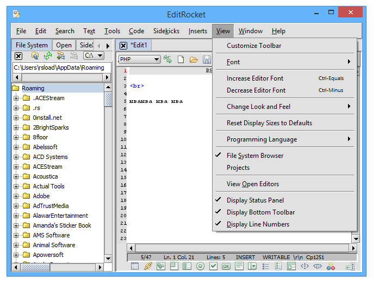Screen dimensions: 379x288
Task: Open the C:\ drive dropdown
Action: (x=94, y=56)
